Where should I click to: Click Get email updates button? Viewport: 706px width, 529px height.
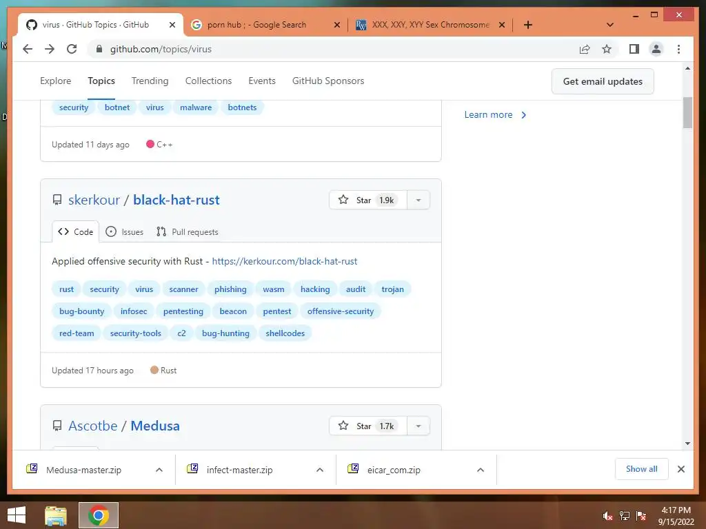tap(603, 81)
